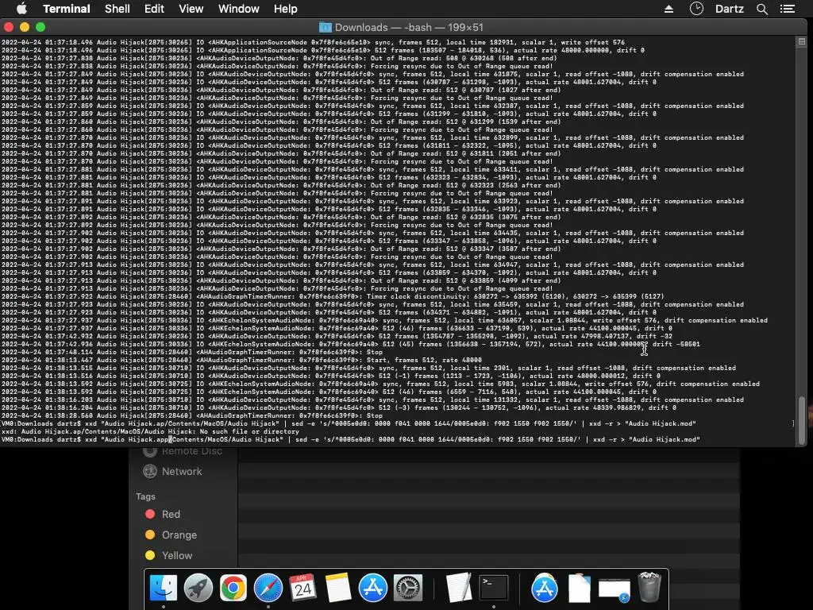The height and width of the screenshot is (610, 813).
Task: Click the Downloads folder icon in the title bar
Action: [x=325, y=28]
